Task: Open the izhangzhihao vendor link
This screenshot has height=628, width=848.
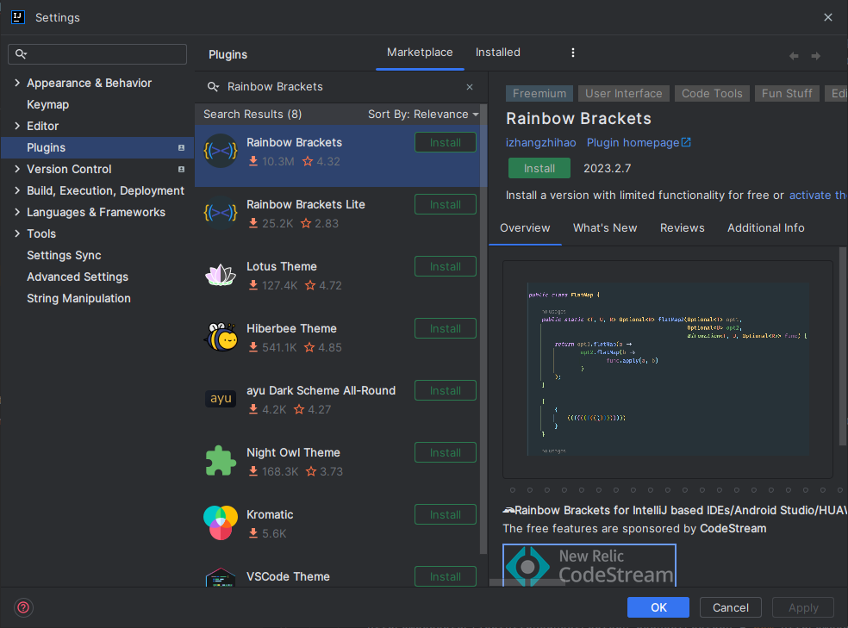Action: point(540,143)
